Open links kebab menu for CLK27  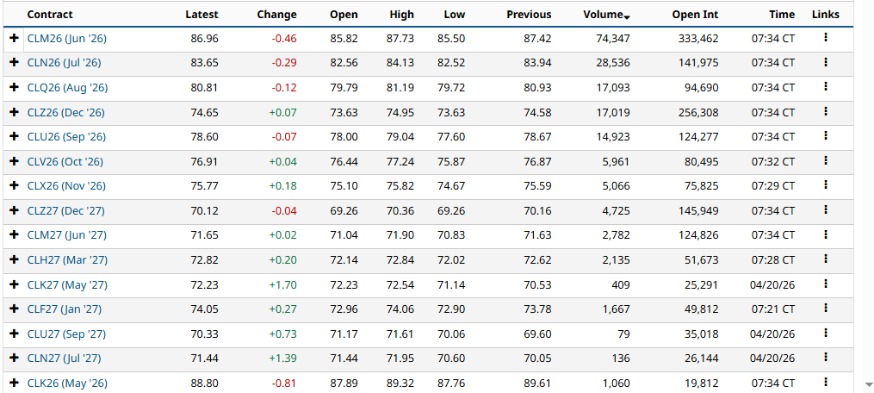pyautogui.click(x=826, y=284)
